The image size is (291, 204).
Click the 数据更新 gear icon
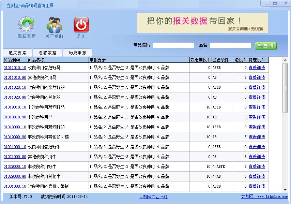(x=27, y=25)
